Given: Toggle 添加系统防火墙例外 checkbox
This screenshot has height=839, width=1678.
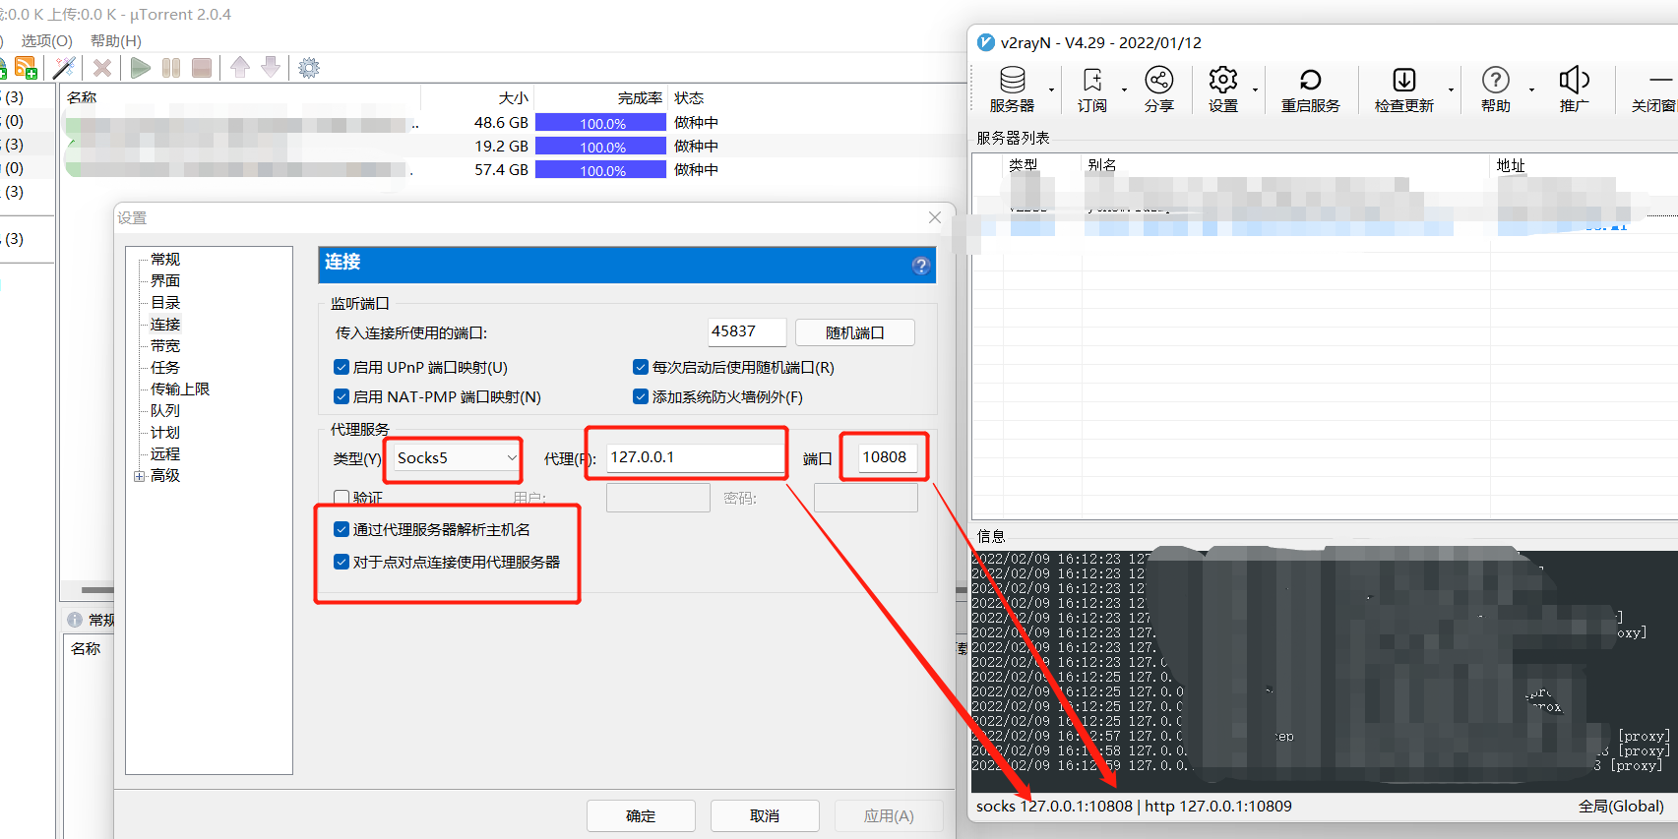Looking at the screenshot, I should point(641,396).
